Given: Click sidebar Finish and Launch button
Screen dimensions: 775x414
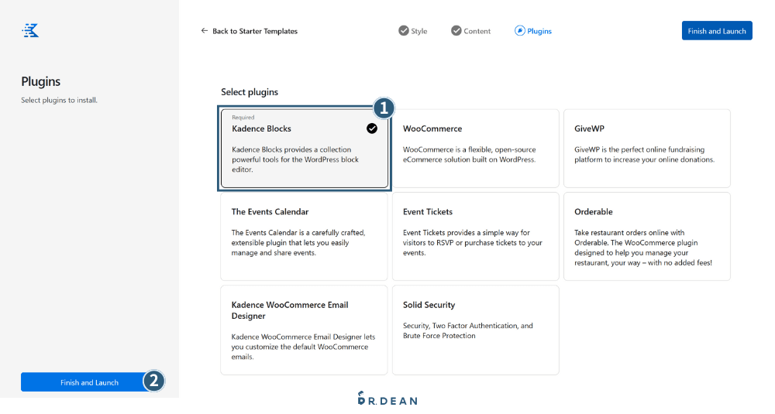Looking at the screenshot, I should point(89,382).
